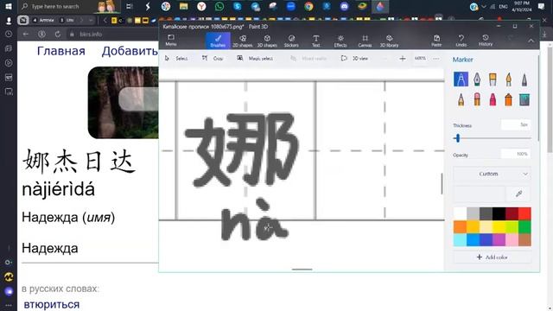Open the Windows Start menu
Viewport: 553px width, 311px height.
click(x=9, y=6)
